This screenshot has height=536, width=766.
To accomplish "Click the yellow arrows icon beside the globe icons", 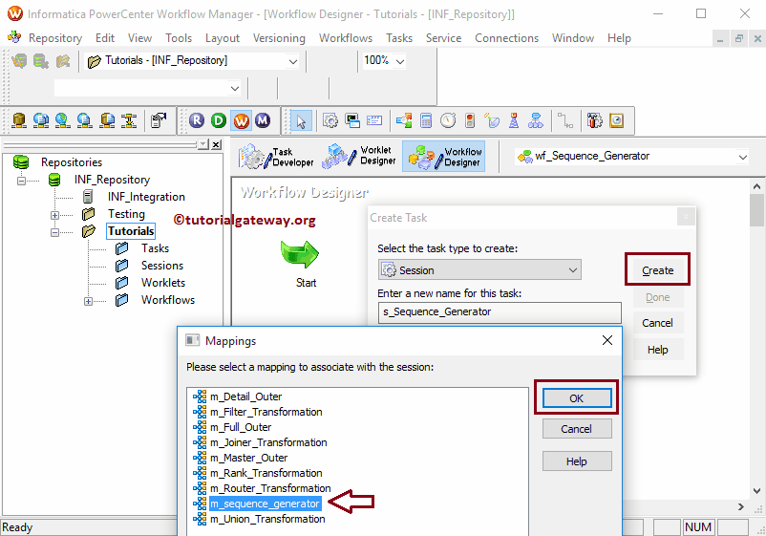I will (130, 120).
